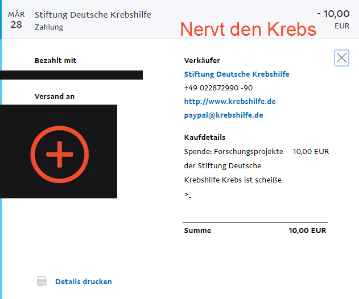This screenshot has width=359, height=299.
Task: Click the red Nervt den Krebs text
Action: click(248, 30)
